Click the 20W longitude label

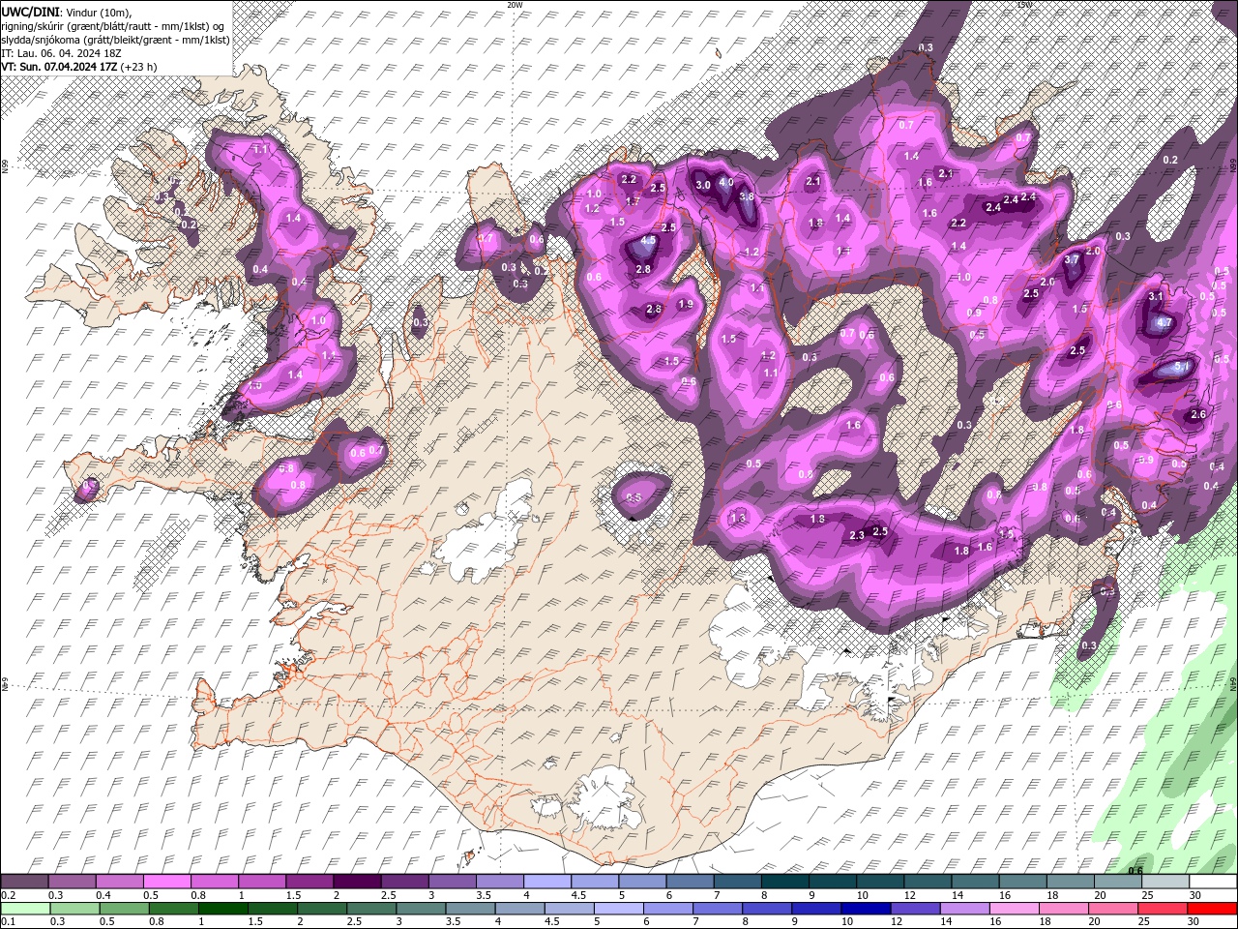pyautogui.click(x=514, y=4)
